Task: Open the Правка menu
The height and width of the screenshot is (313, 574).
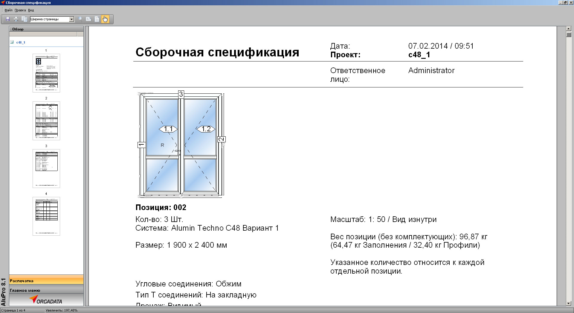Action: [x=20, y=10]
